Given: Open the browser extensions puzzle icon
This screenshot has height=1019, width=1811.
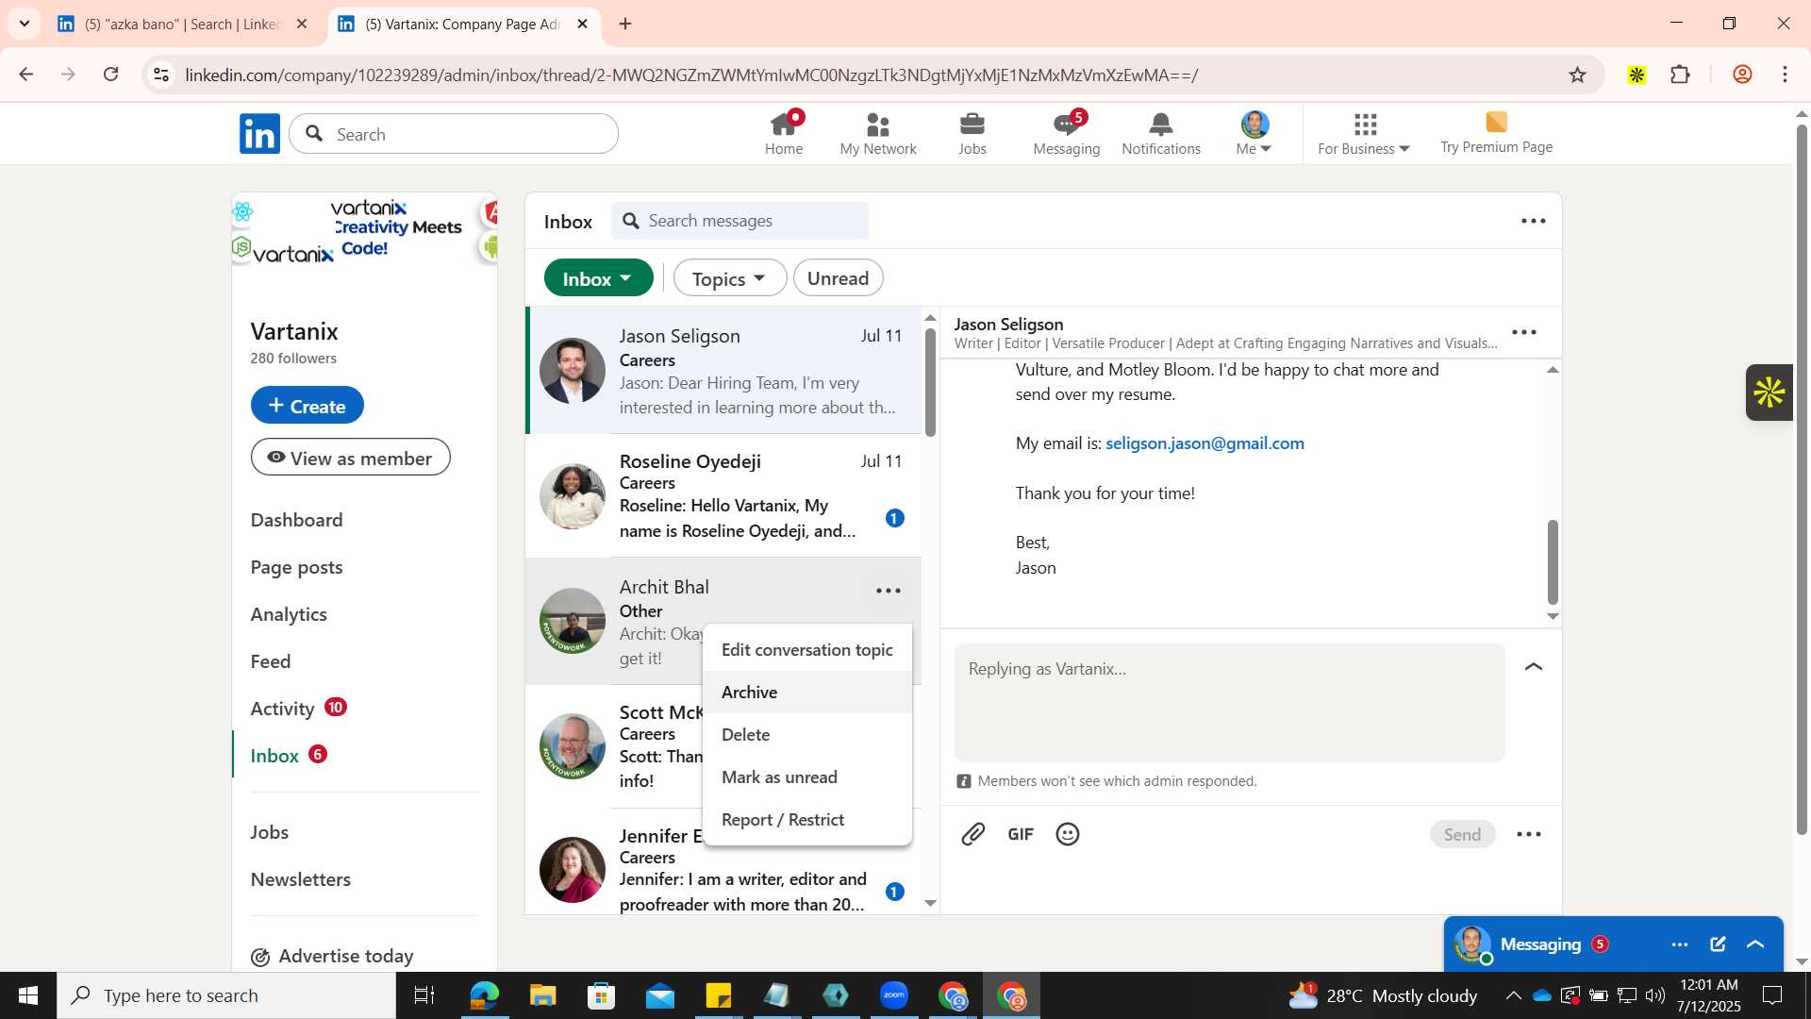Looking at the screenshot, I should click(1680, 75).
